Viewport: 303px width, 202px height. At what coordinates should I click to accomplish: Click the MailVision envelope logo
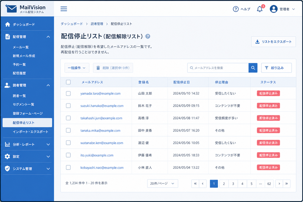pos(11,9)
